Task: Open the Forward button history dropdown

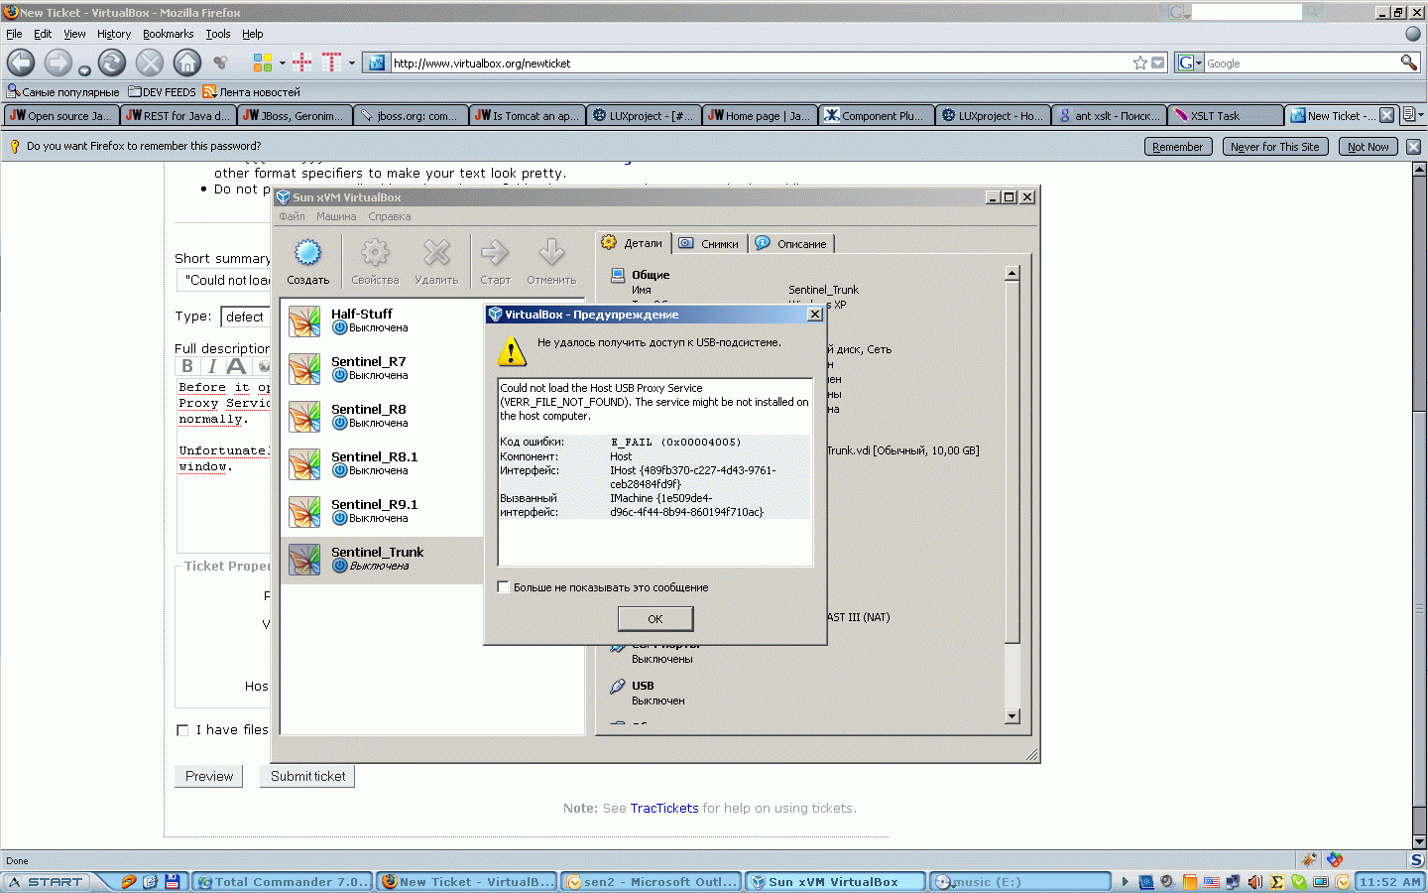Action: [x=84, y=70]
